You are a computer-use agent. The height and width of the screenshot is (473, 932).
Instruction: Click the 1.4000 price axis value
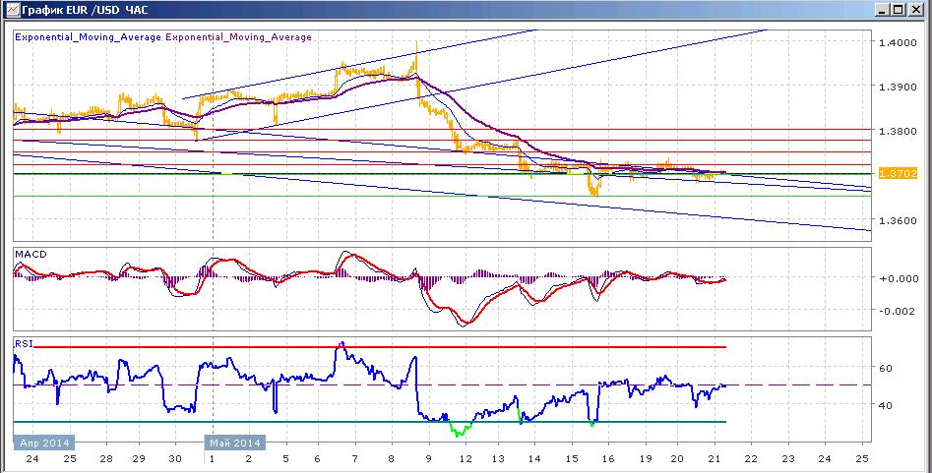coord(899,42)
